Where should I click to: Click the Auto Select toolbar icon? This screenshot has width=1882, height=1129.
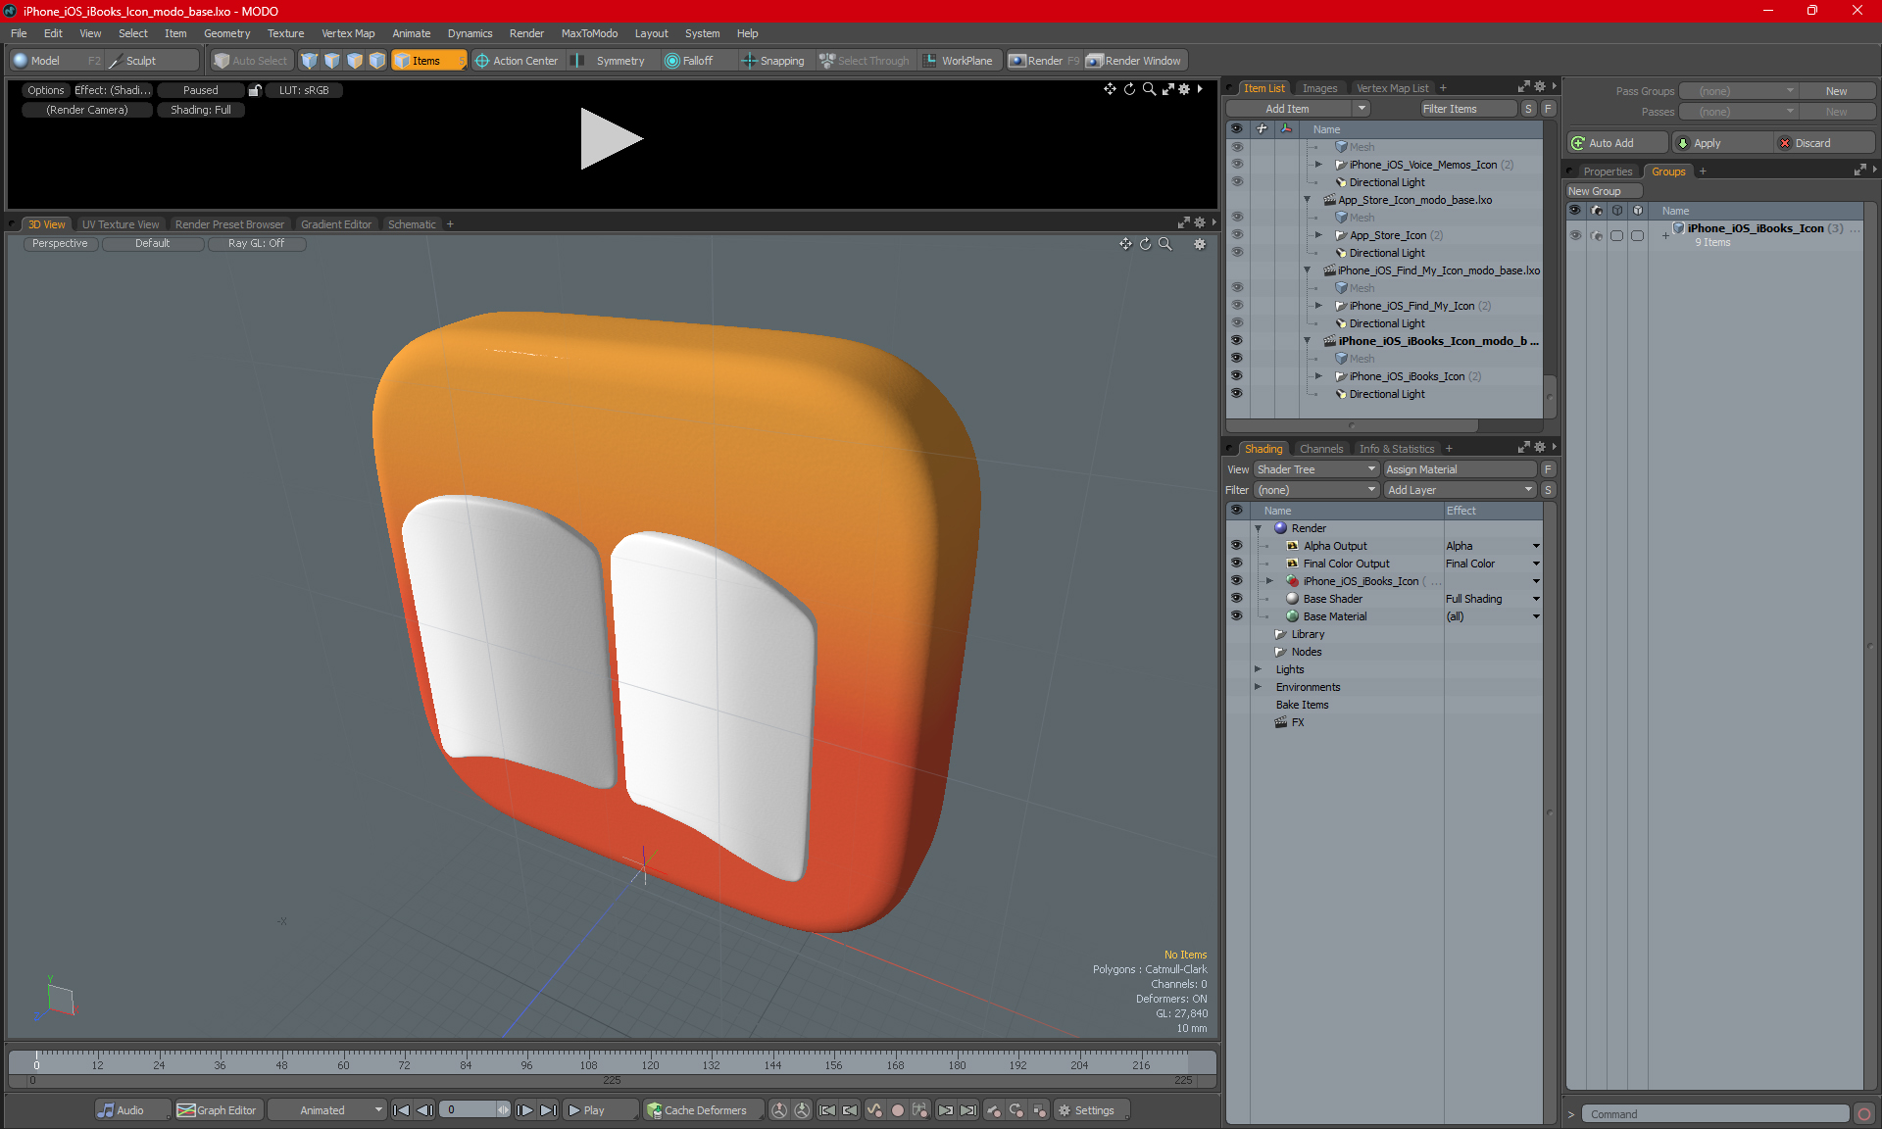(222, 61)
